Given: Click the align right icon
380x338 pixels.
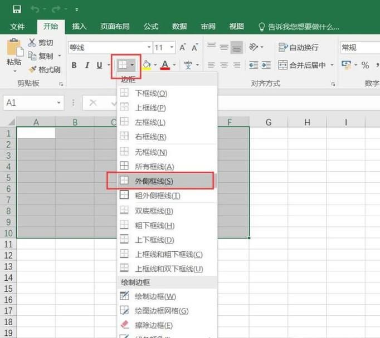Looking at the screenshot, I should [x=237, y=65].
